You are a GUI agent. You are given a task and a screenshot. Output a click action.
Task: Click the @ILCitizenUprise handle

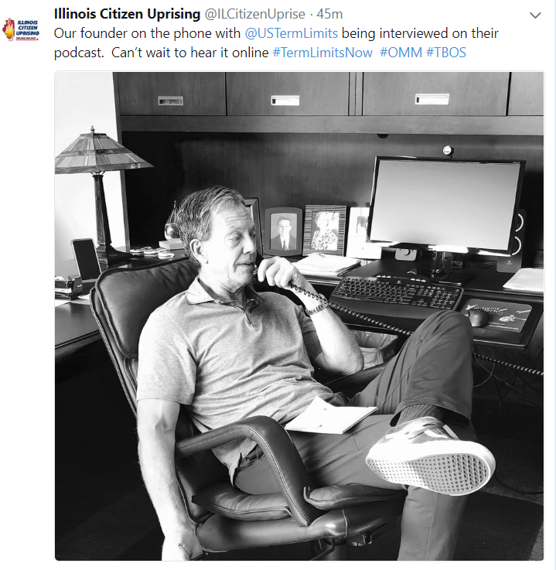coord(254,14)
